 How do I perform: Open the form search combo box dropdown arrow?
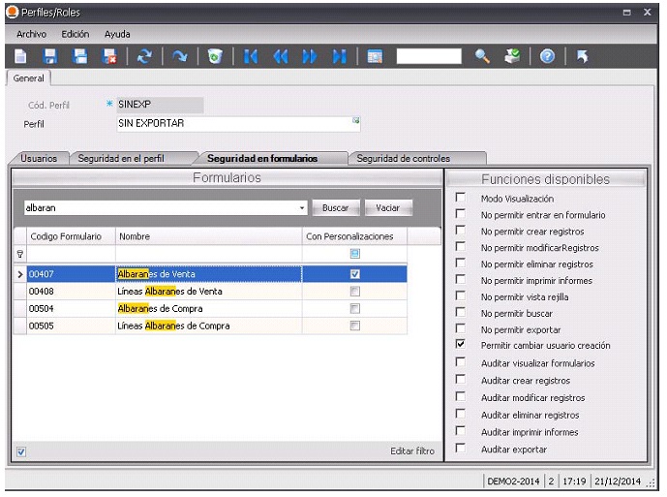click(x=302, y=208)
